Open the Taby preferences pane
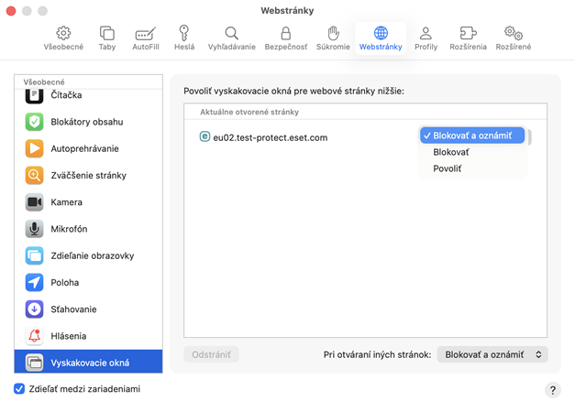 107,38
